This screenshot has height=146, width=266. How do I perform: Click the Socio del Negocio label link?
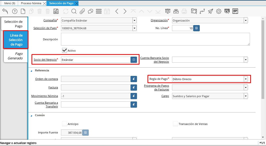45,60
